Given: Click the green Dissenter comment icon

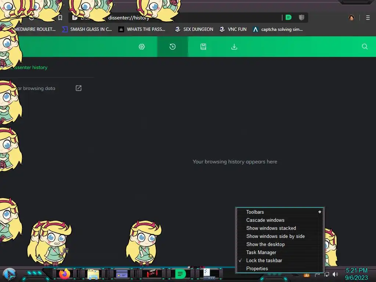Looking at the screenshot, I should [x=289, y=18].
